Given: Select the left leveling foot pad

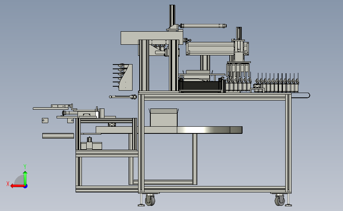Looking at the screenshot, I should pos(141,205).
